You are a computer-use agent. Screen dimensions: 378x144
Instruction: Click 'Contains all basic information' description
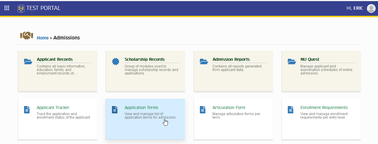pos(61,70)
